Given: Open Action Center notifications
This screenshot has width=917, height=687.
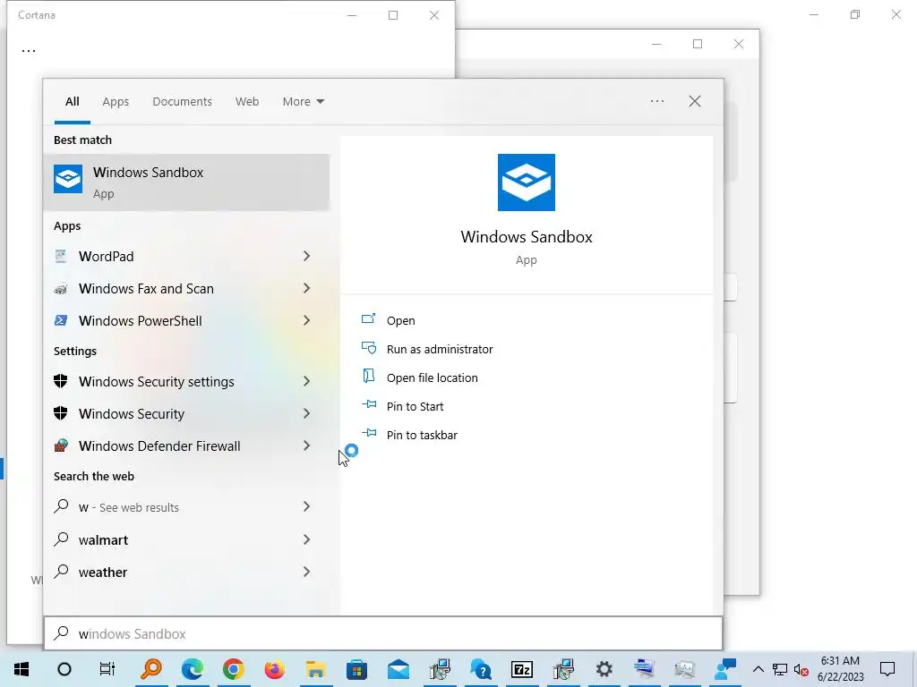Looking at the screenshot, I should tap(887, 669).
